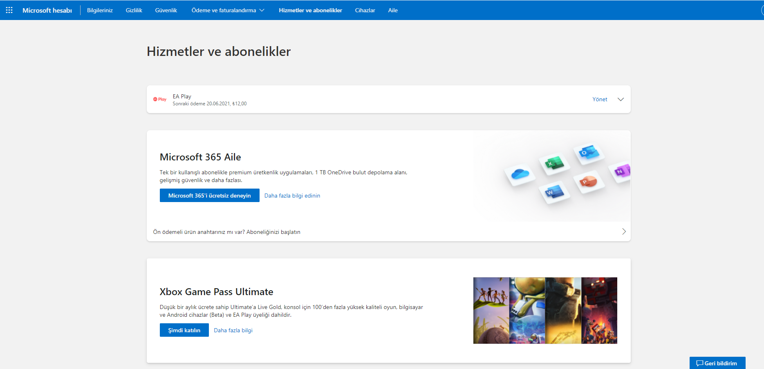Open the prepaid product key chevron arrow
Image resolution: width=764 pixels, height=369 pixels.
pos(624,231)
